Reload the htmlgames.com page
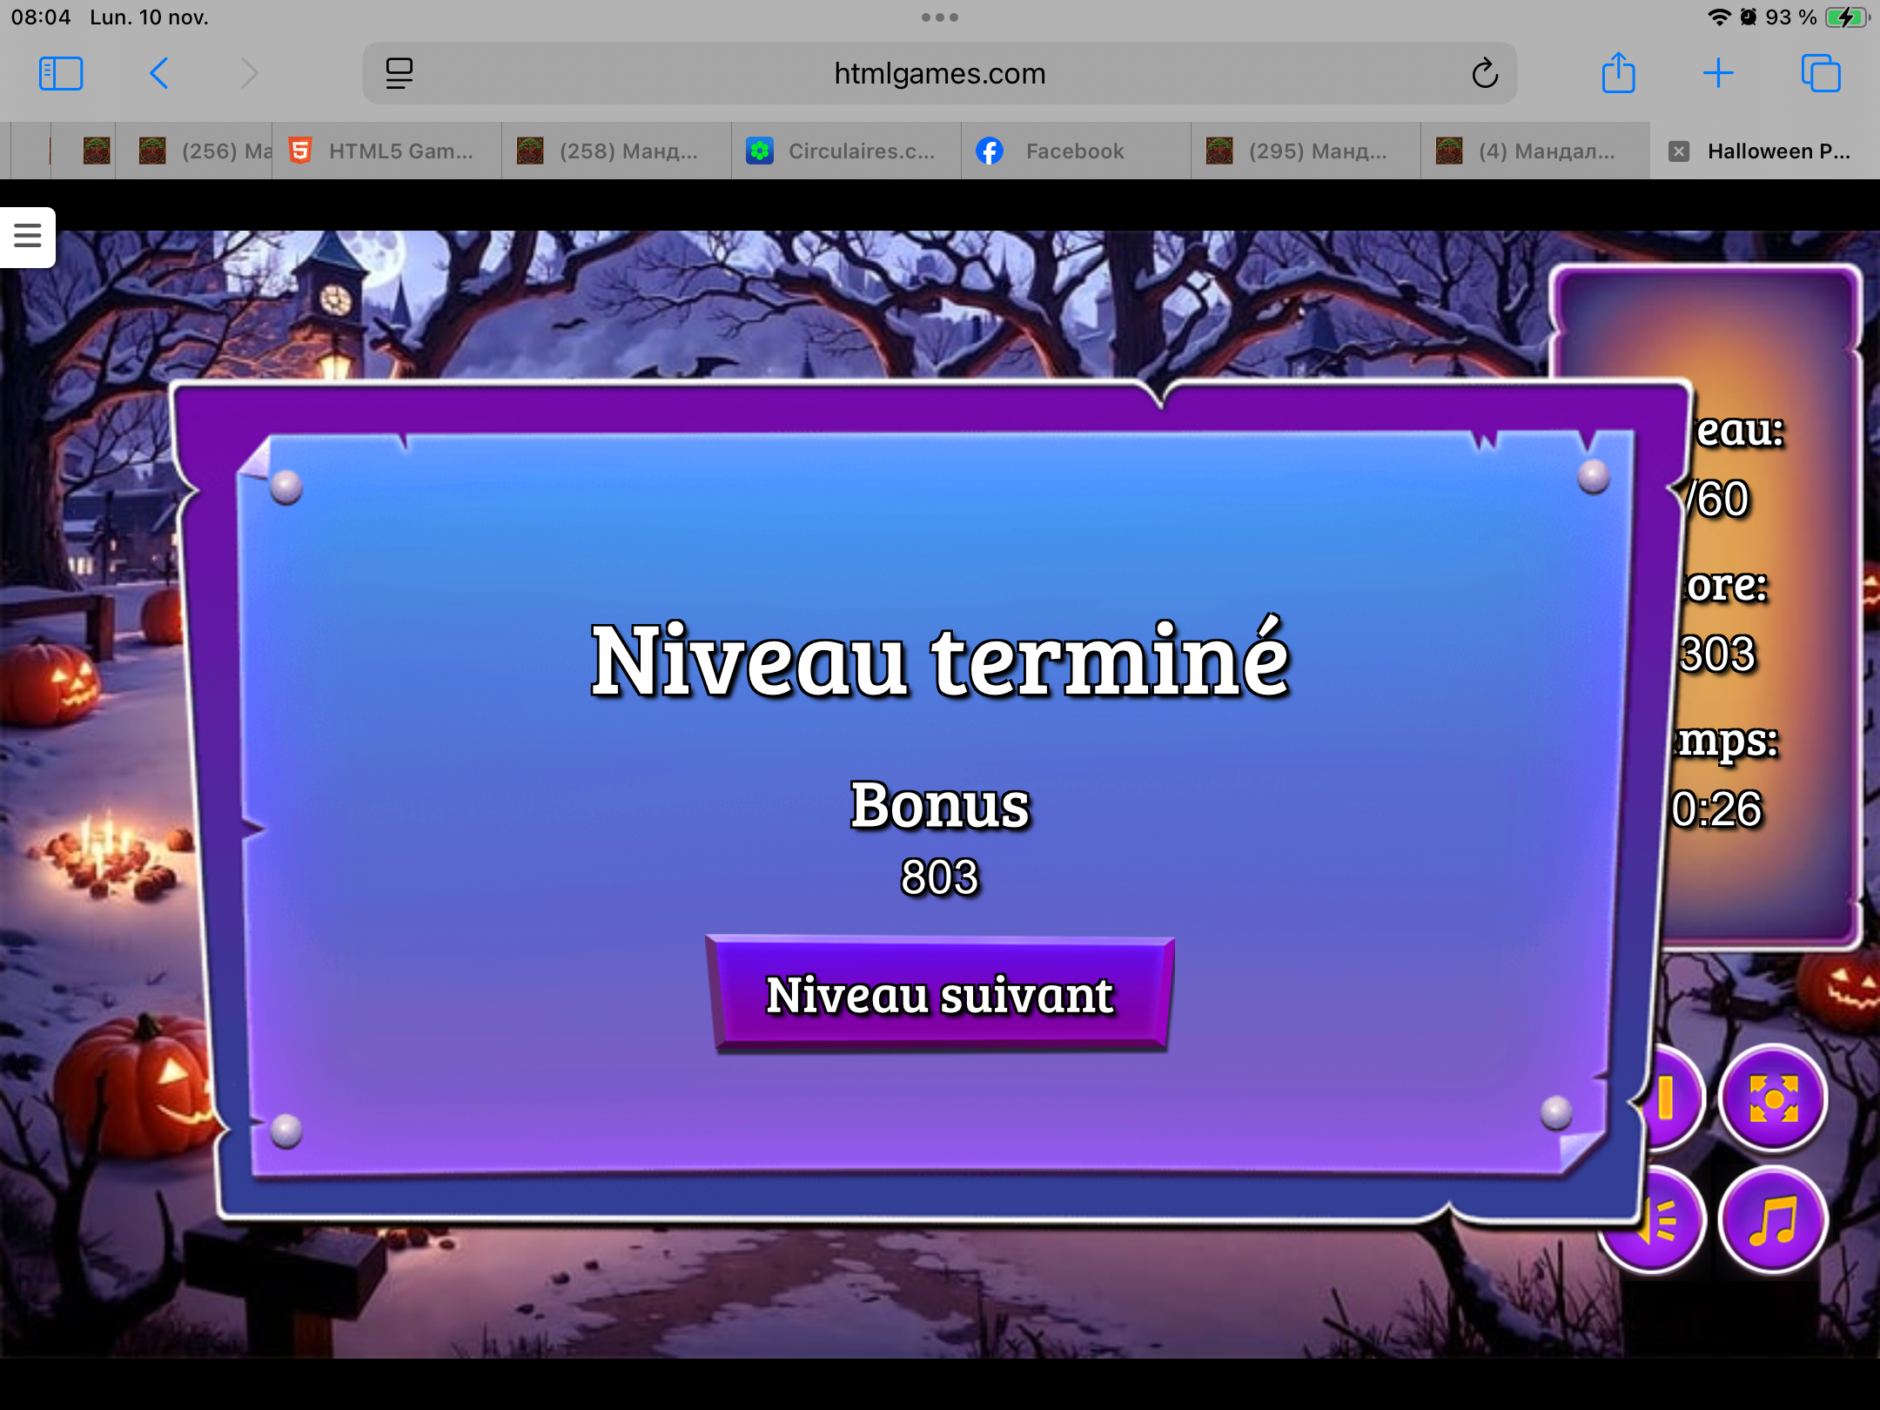The image size is (1880, 1410). click(1485, 74)
